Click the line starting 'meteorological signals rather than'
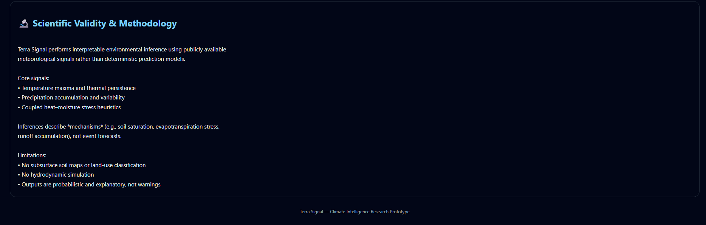 point(101,59)
